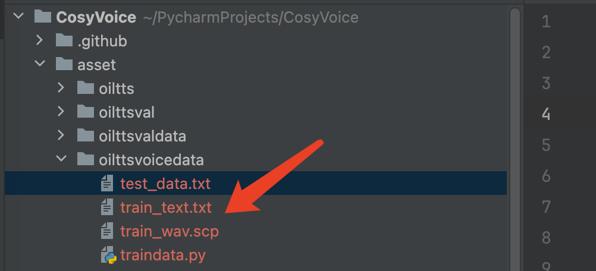The width and height of the screenshot is (596, 271).
Task: Select the traindata.py file name
Action: [162, 256]
